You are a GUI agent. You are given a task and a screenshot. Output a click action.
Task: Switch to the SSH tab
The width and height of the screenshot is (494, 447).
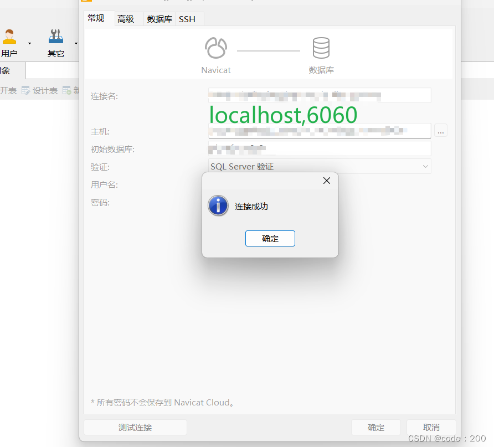click(x=187, y=19)
